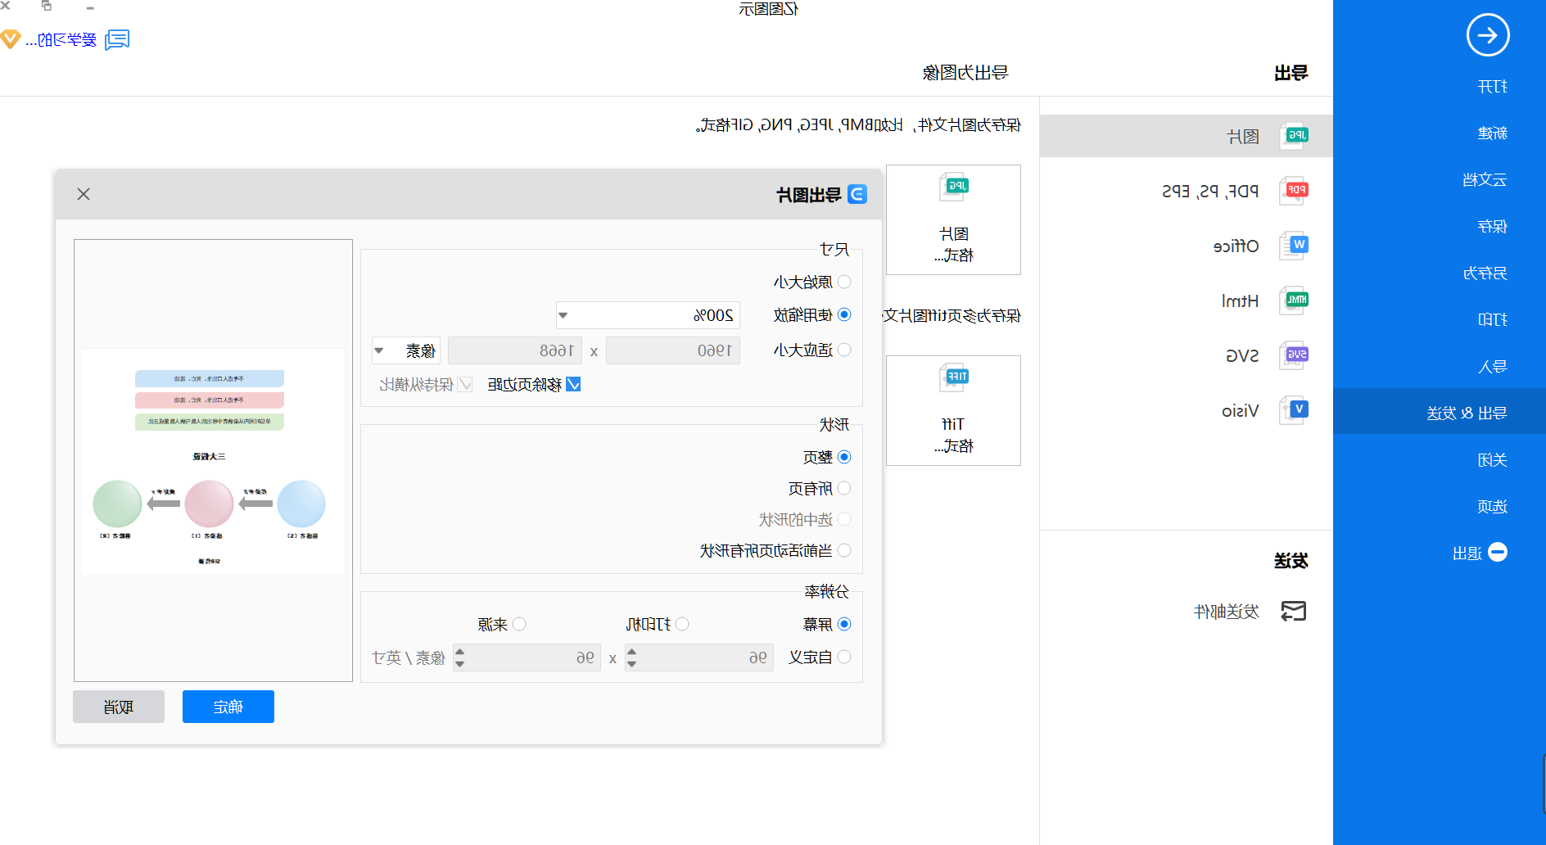Click the 1668 height input field
1546x845 pixels.
coord(515,350)
